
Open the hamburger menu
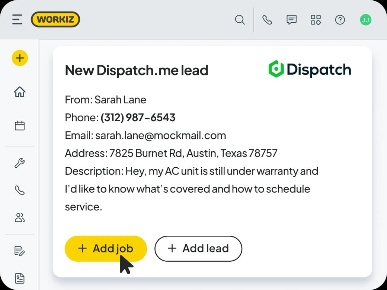click(x=17, y=19)
